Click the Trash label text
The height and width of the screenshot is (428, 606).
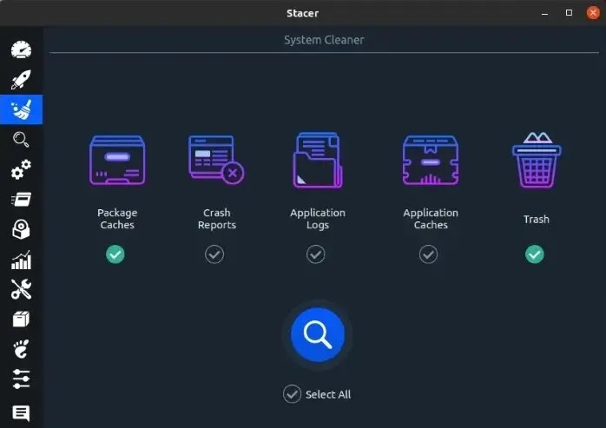pos(537,220)
